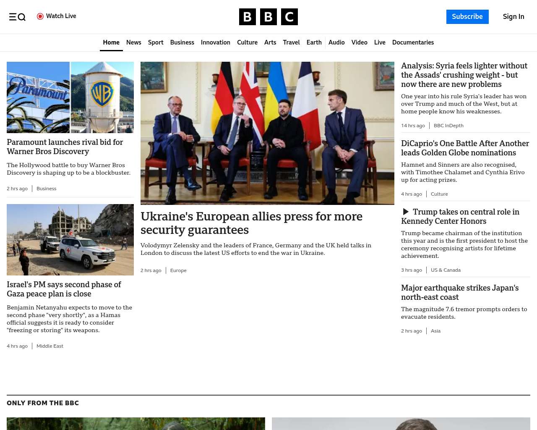
Task: Select Innovation in the navigation bar
Action: coord(215,42)
